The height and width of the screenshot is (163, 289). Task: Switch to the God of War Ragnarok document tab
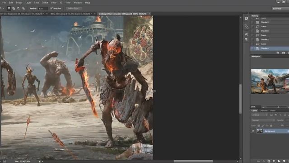click(22, 14)
